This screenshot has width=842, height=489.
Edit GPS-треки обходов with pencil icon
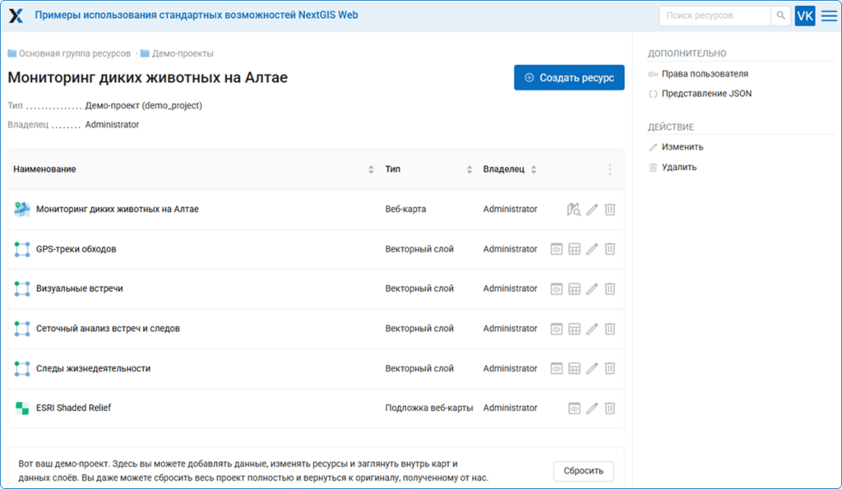(592, 249)
